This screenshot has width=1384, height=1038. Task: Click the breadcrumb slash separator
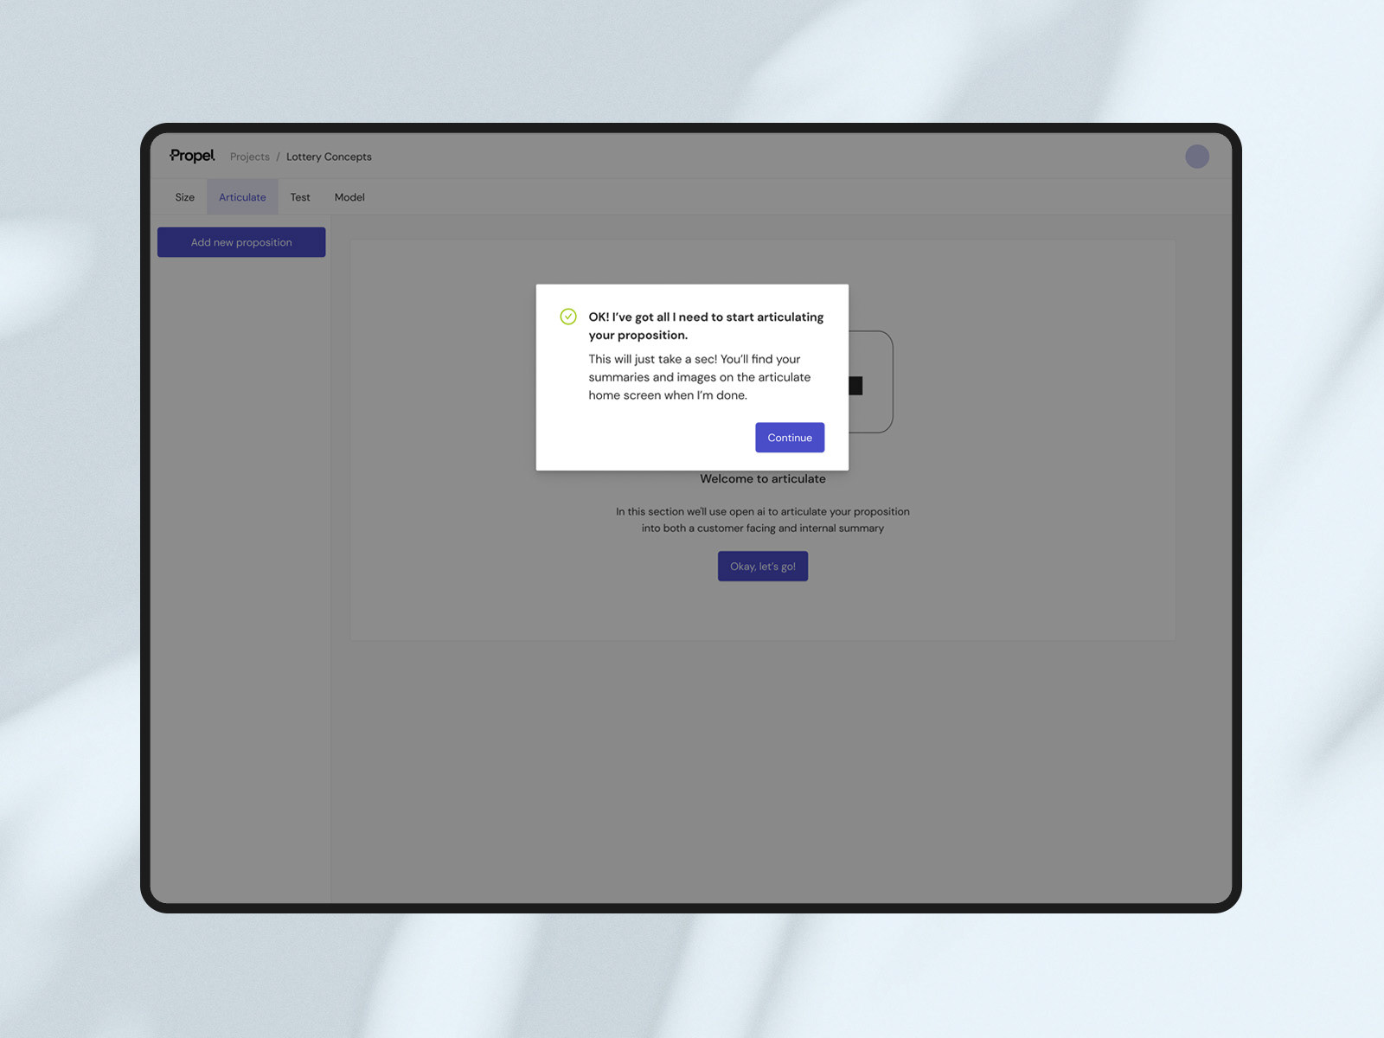coord(279,157)
